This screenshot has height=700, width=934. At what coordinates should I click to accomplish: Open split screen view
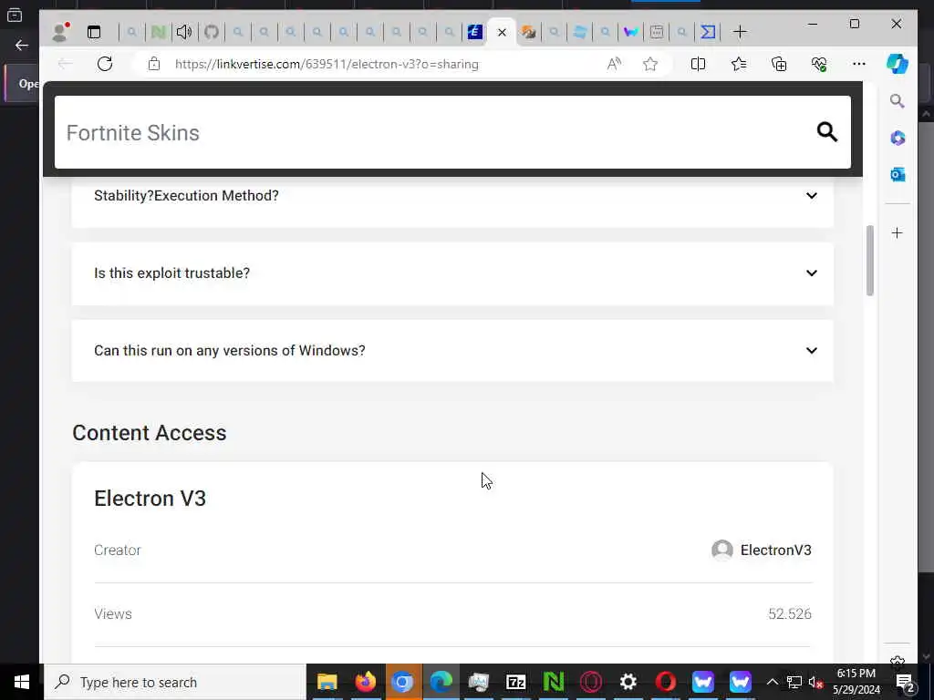(x=698, y=64)
